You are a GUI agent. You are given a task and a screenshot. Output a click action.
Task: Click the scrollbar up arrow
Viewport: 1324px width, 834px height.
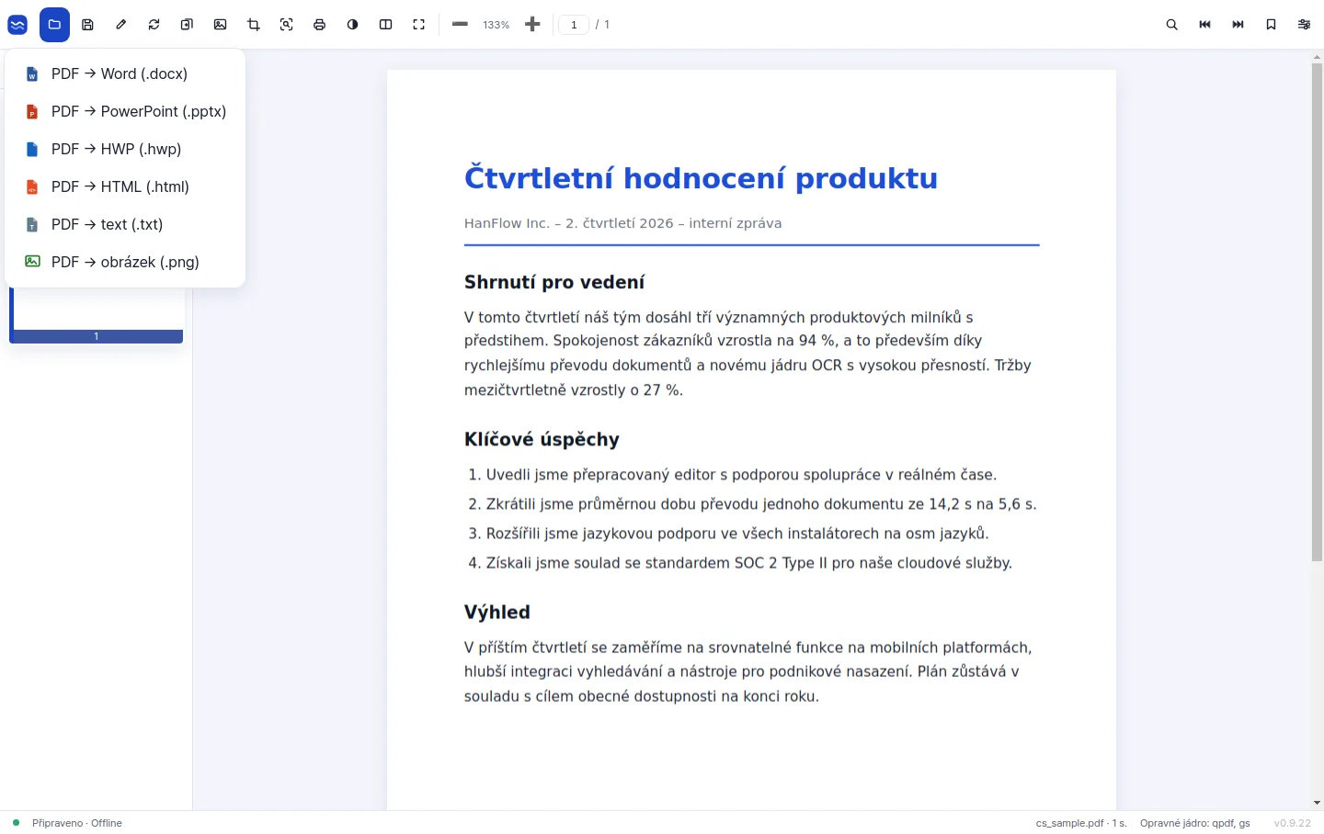coord(1317,57)
